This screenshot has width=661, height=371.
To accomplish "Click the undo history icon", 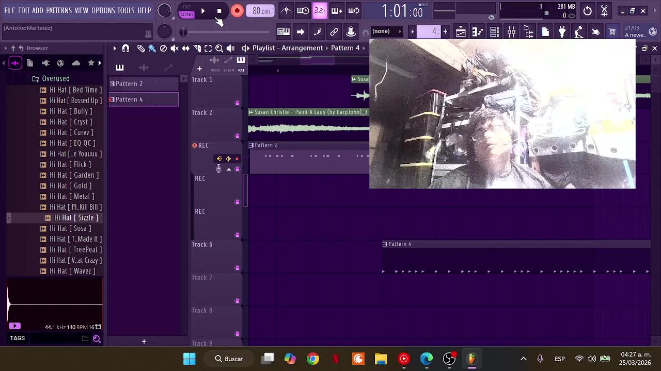I will click(588, 11).
